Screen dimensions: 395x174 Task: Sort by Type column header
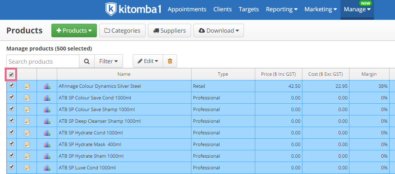click(223, 74)
